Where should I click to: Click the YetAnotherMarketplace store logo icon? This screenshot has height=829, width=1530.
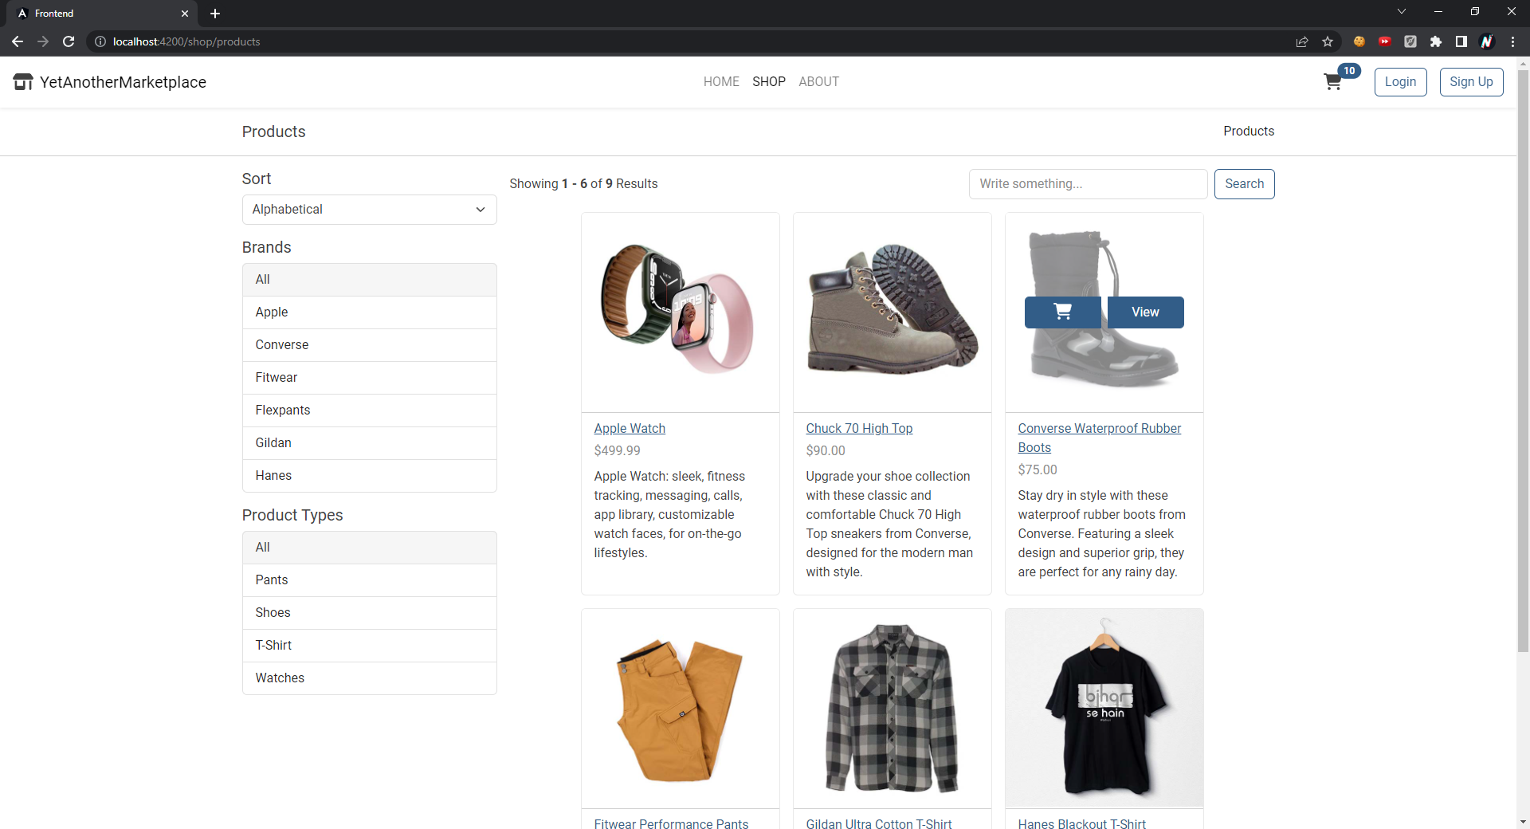coord(23,82)
